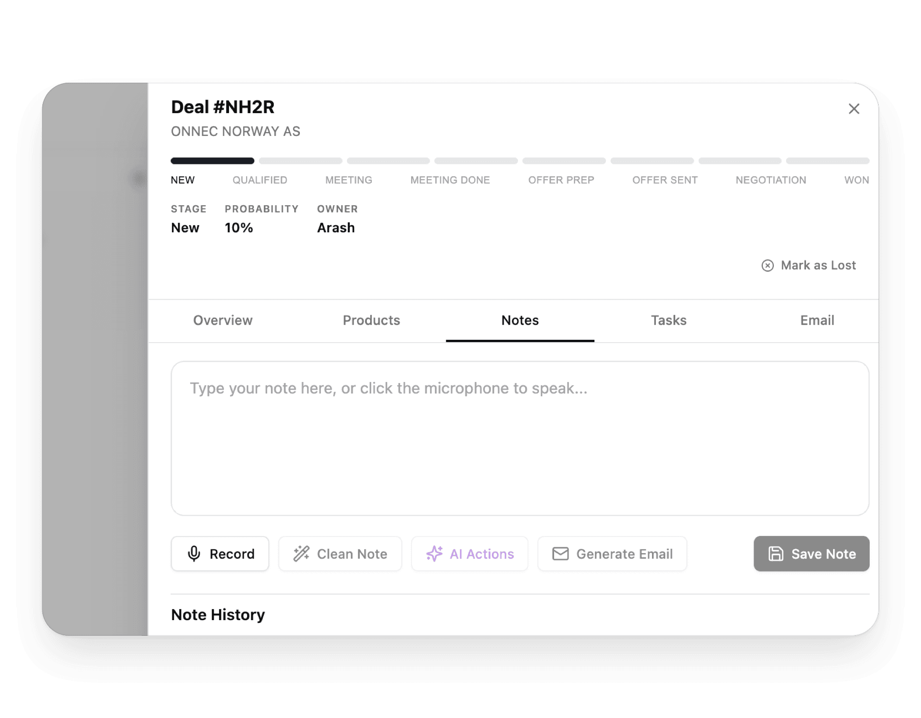Viewport: 921px width, 718px height.
Task: Click the stage value New
Action: pos(185,228)
